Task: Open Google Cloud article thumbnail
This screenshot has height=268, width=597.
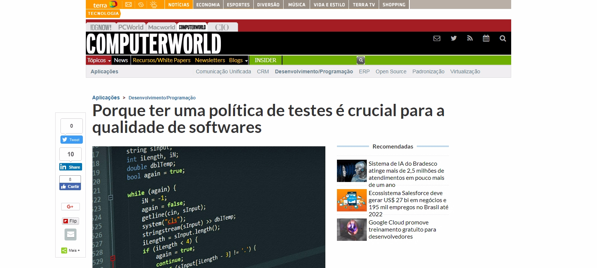Action: 351,230
